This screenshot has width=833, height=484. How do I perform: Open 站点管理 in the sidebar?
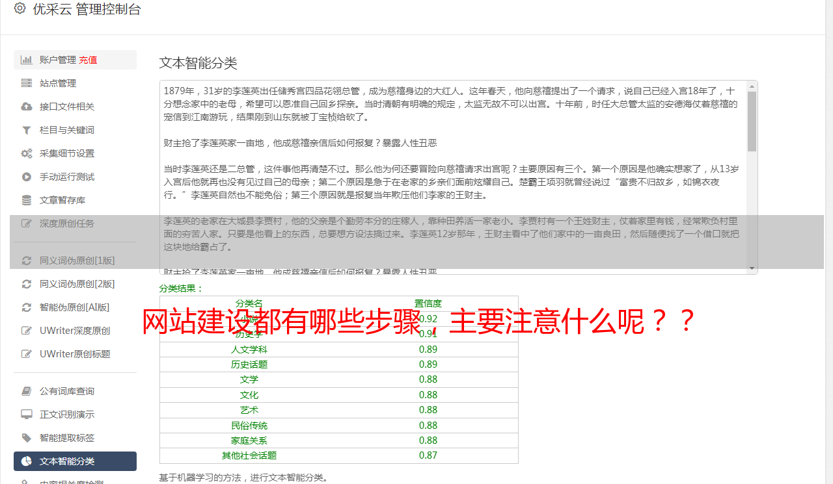tap(75, 83)
